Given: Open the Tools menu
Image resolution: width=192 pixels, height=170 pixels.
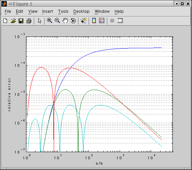Looking at the screenshot, I should (x=63, y=11).
